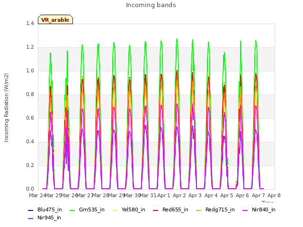Click the Mar 31 x-axis tick label

pos(148,195)
